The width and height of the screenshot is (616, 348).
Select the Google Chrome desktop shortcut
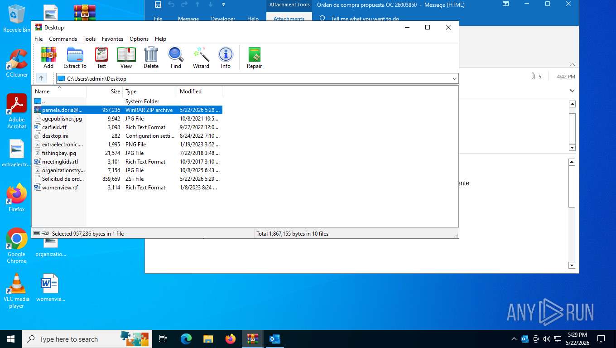click(17, 246)
